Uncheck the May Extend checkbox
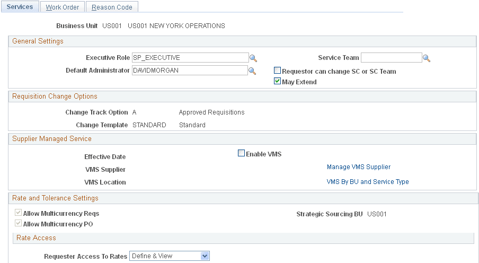The width and height of the screenshot is (479, 263). pos(277,81)
